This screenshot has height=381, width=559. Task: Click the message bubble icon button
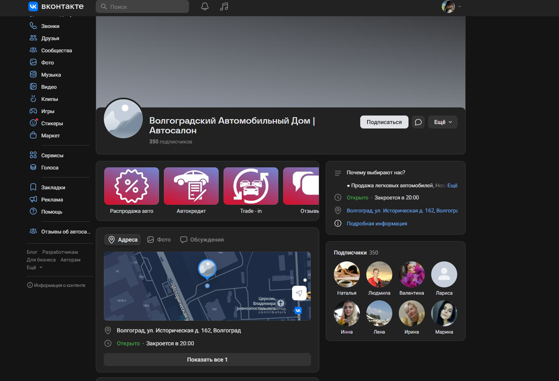click(418, 122)
